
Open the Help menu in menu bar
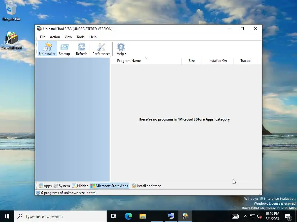[93, 37]
